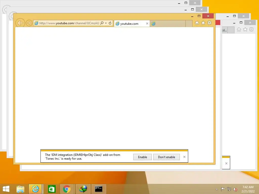Open Favorites star in the front IE window
The width and height of the screenshot is (259, 194).
[x=203, y=23]
